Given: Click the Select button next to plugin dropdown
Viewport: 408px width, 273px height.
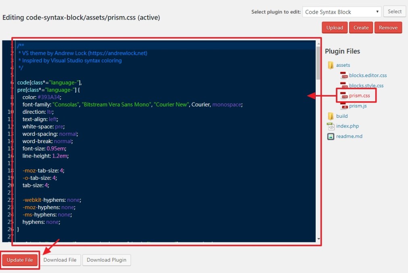Looking at the screenshot, I should (x=394, y=11).
